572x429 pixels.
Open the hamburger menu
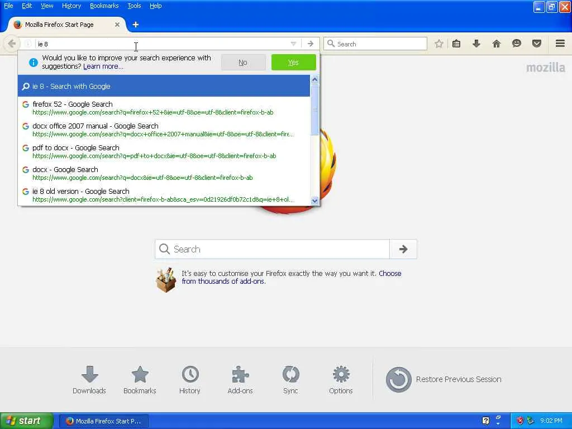(x=560, y=44)
